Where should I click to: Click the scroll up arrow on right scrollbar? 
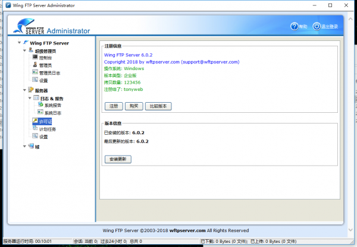tap(350, 19)
